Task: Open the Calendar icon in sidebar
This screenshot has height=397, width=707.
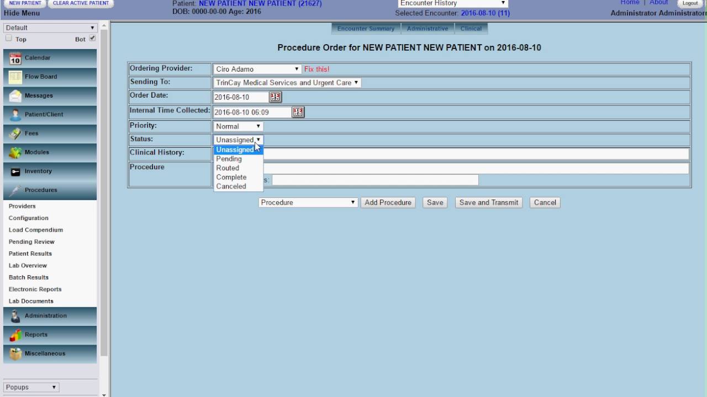Action: 15,58
